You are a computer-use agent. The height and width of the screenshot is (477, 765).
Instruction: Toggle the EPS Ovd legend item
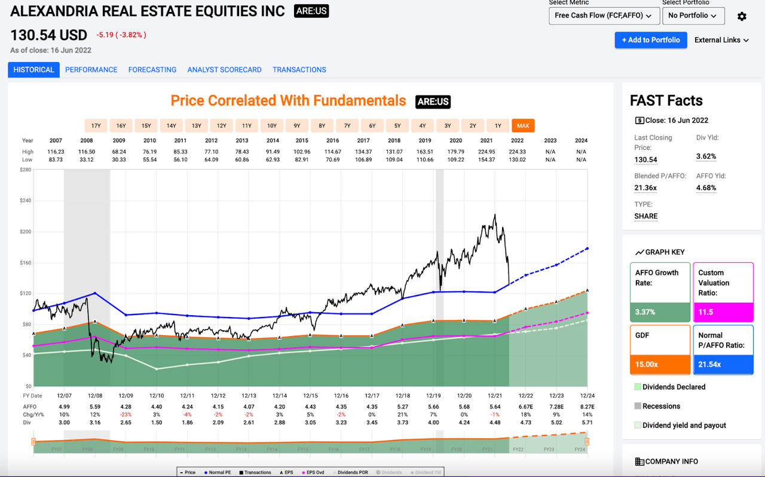pyautogui.click(x=313, y=472)
